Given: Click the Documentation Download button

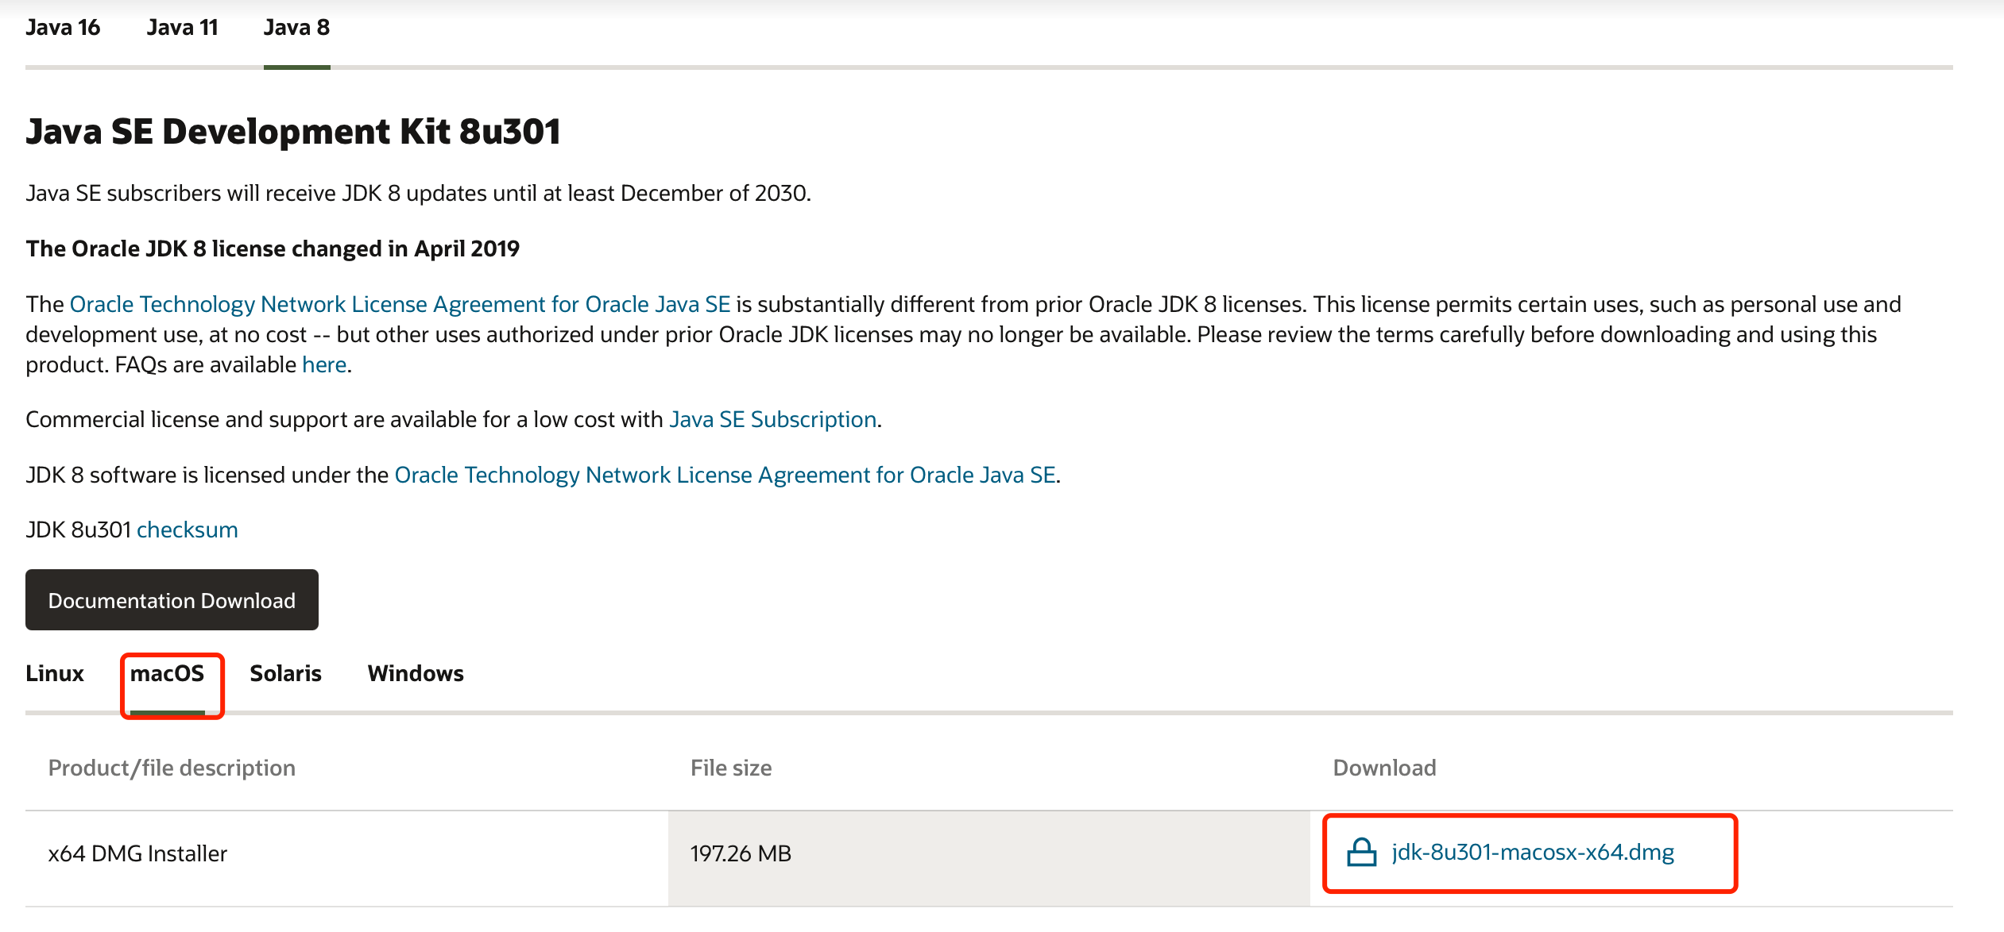Looking at the screenshot, I should [x=172, y=599].
